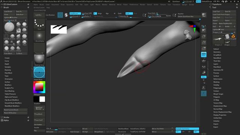
Task: Select the Smooth brush icon
Action: [12, 36]
